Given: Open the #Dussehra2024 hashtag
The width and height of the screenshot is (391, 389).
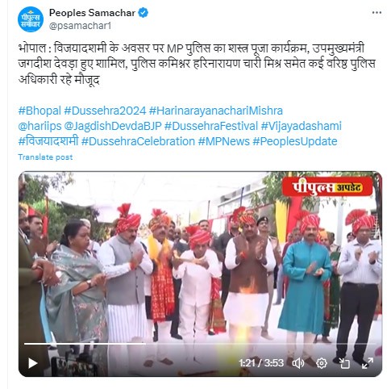Looking at the screenshot, I should [105, 111].
